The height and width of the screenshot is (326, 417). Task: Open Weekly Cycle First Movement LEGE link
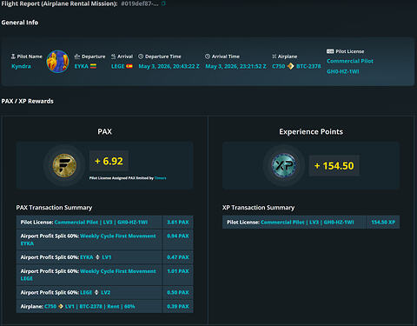(88, 275)
